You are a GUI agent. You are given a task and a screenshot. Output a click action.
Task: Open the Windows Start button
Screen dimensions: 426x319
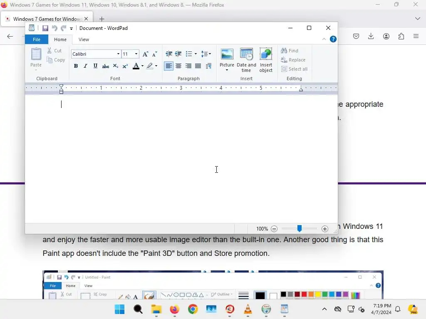tap(119, 309)
